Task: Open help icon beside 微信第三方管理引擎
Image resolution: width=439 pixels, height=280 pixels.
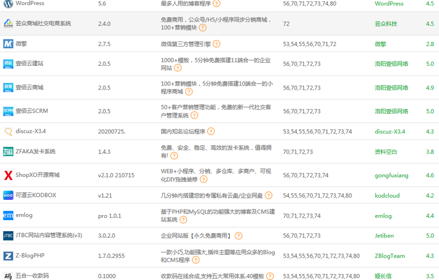Action: 216,44
